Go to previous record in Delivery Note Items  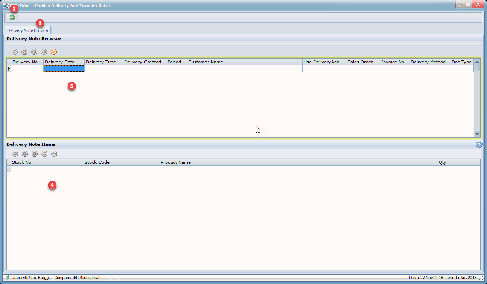(25, 154)
